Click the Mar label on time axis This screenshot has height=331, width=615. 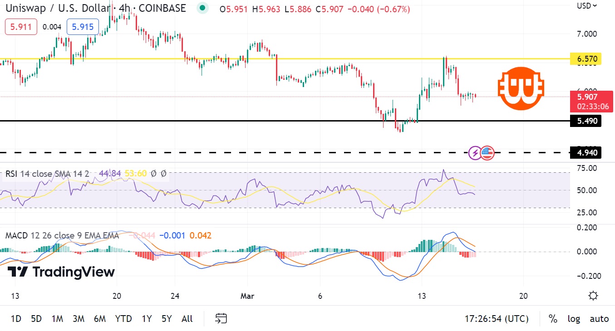tap(247, 296)
